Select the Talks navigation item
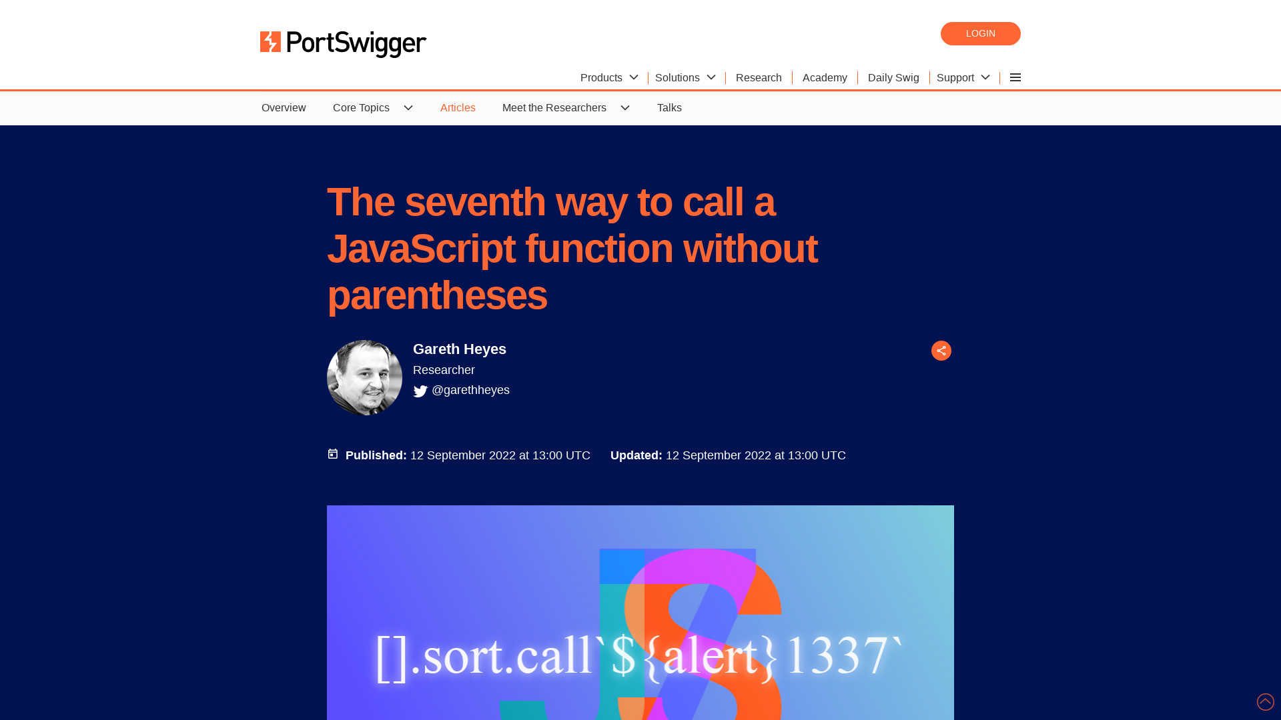This screenshot has width=1281, height=720. point(669,107)
